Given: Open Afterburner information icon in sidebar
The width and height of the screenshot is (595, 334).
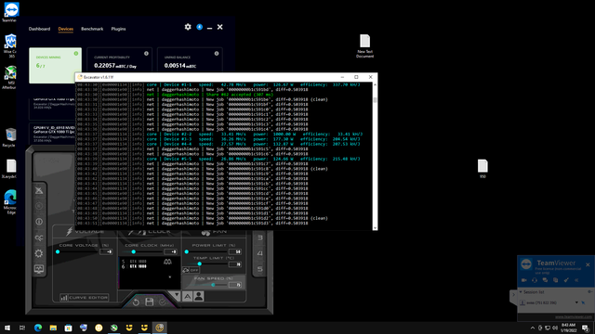Looking at the screenshot, I should [x=39, y=222].
